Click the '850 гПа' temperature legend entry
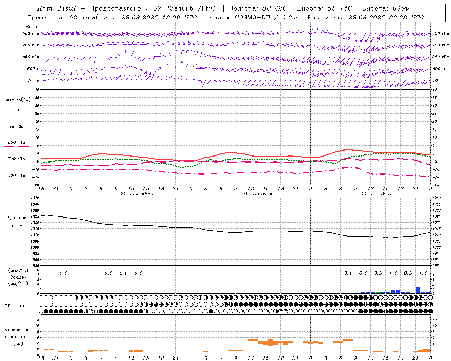The height and width of the screenshot is (361, 451). click(x=17, y=143)
